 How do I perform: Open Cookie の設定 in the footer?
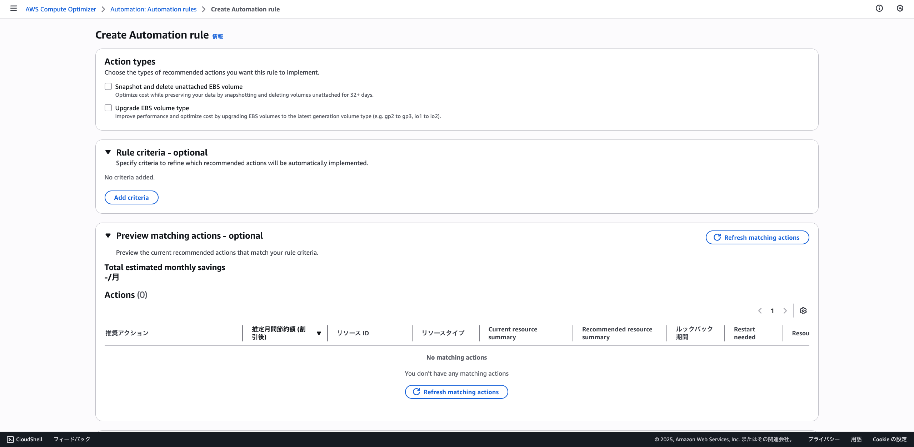coord(889,439)
